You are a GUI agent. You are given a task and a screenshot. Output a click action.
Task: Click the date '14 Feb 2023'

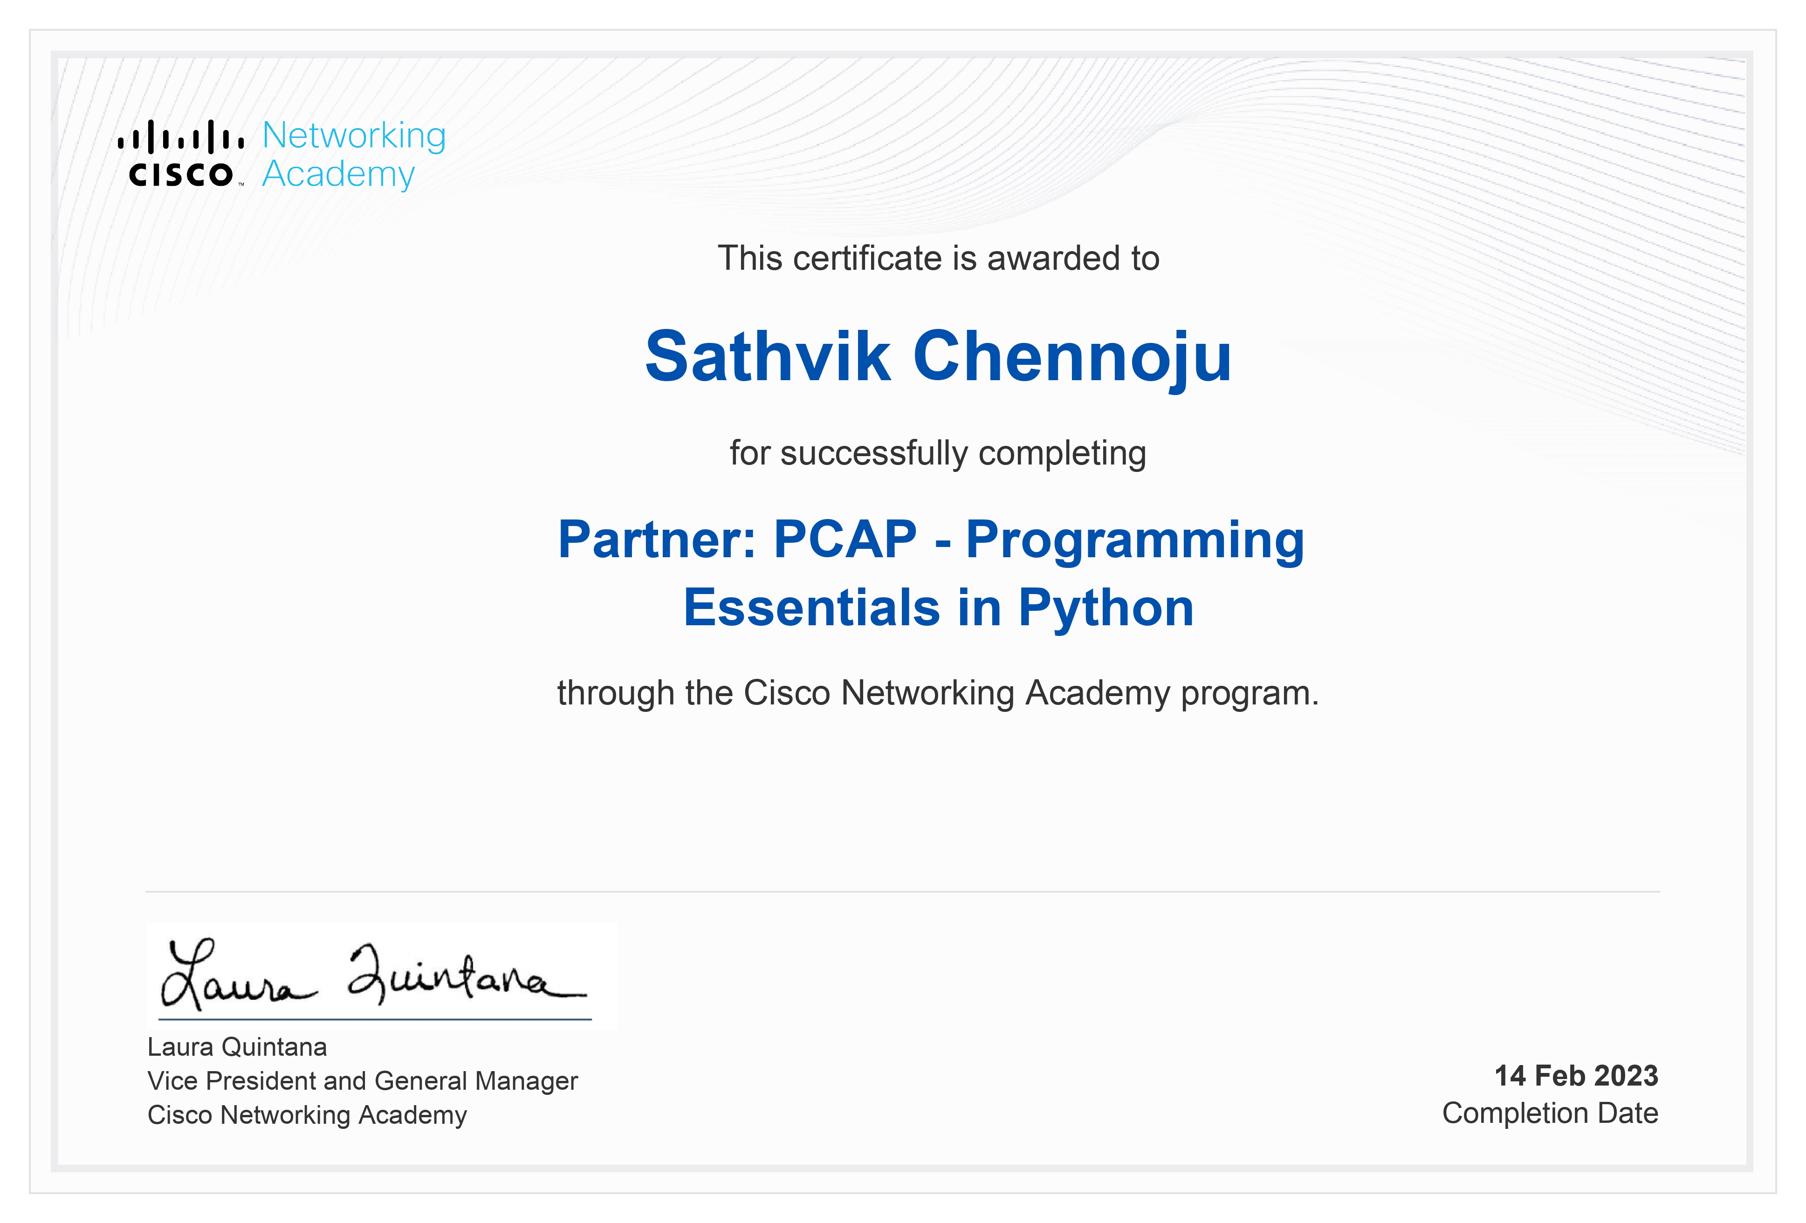pyautogui.click(x=1576, y=1076)
